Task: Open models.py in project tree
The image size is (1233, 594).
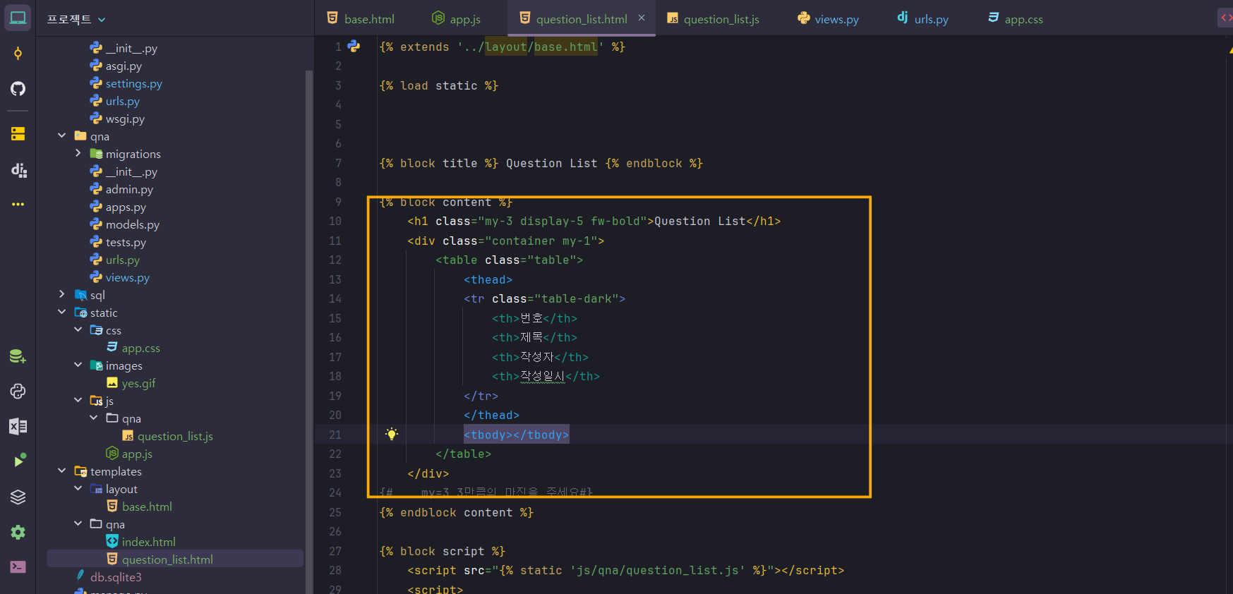Action: (132, 224)
